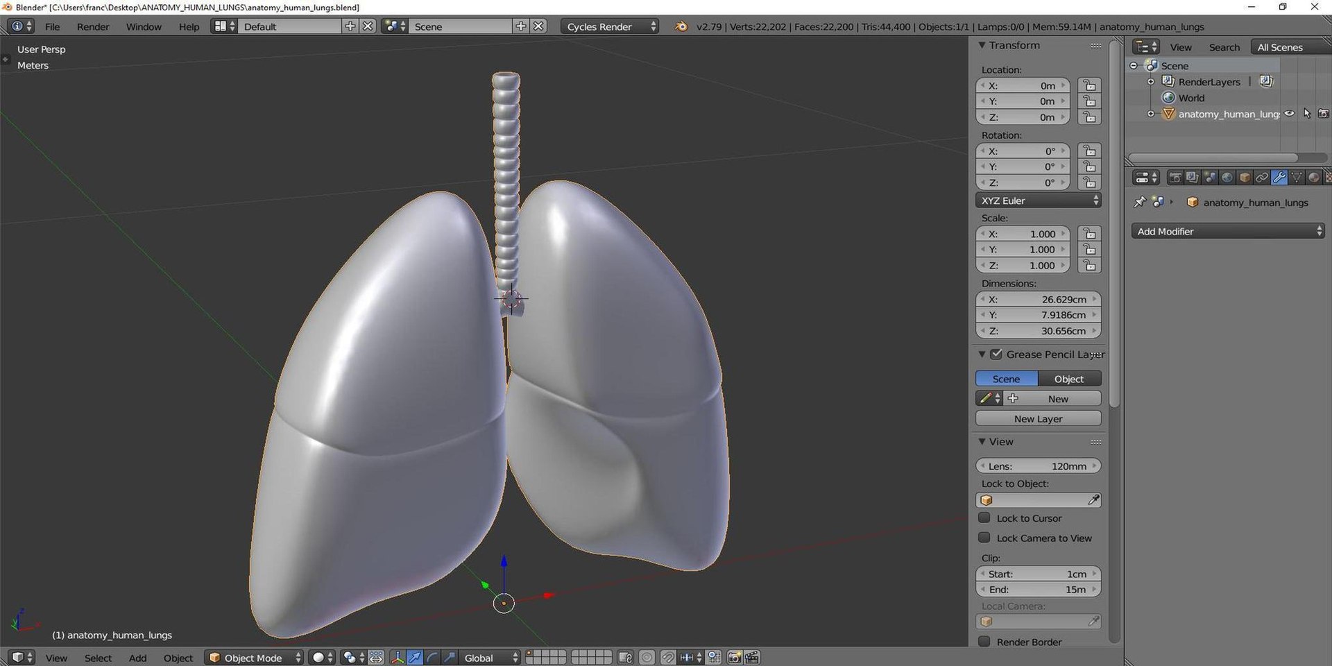The image size is (1332, 666).
Task: Click the scene browse icon
Action: pyautogui.click(x=395, y=26)
